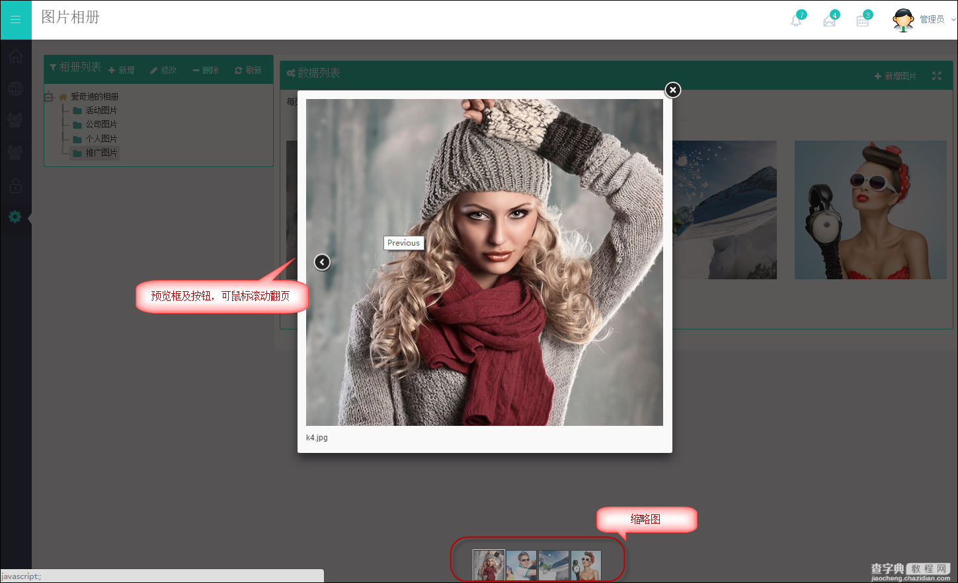
Task: Open the lower users-group sidebar icon
Action: click(x=15, y=153)
